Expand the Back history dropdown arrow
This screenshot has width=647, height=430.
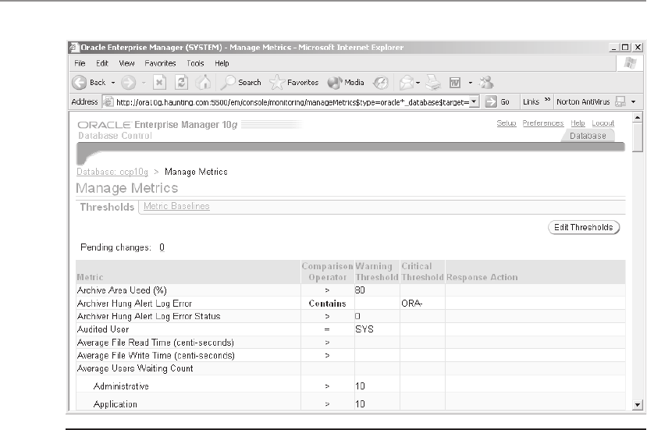pyautogui.click(x=112, y=83)
